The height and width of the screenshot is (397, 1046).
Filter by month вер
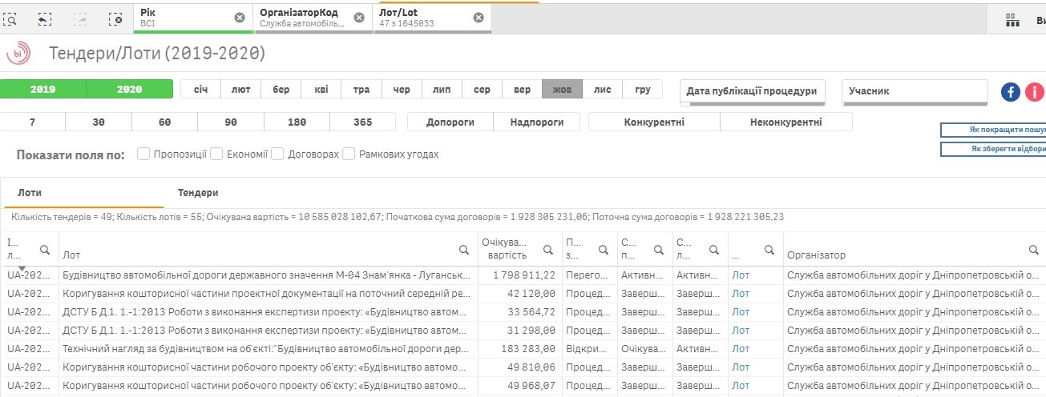[x=522, y=89]
